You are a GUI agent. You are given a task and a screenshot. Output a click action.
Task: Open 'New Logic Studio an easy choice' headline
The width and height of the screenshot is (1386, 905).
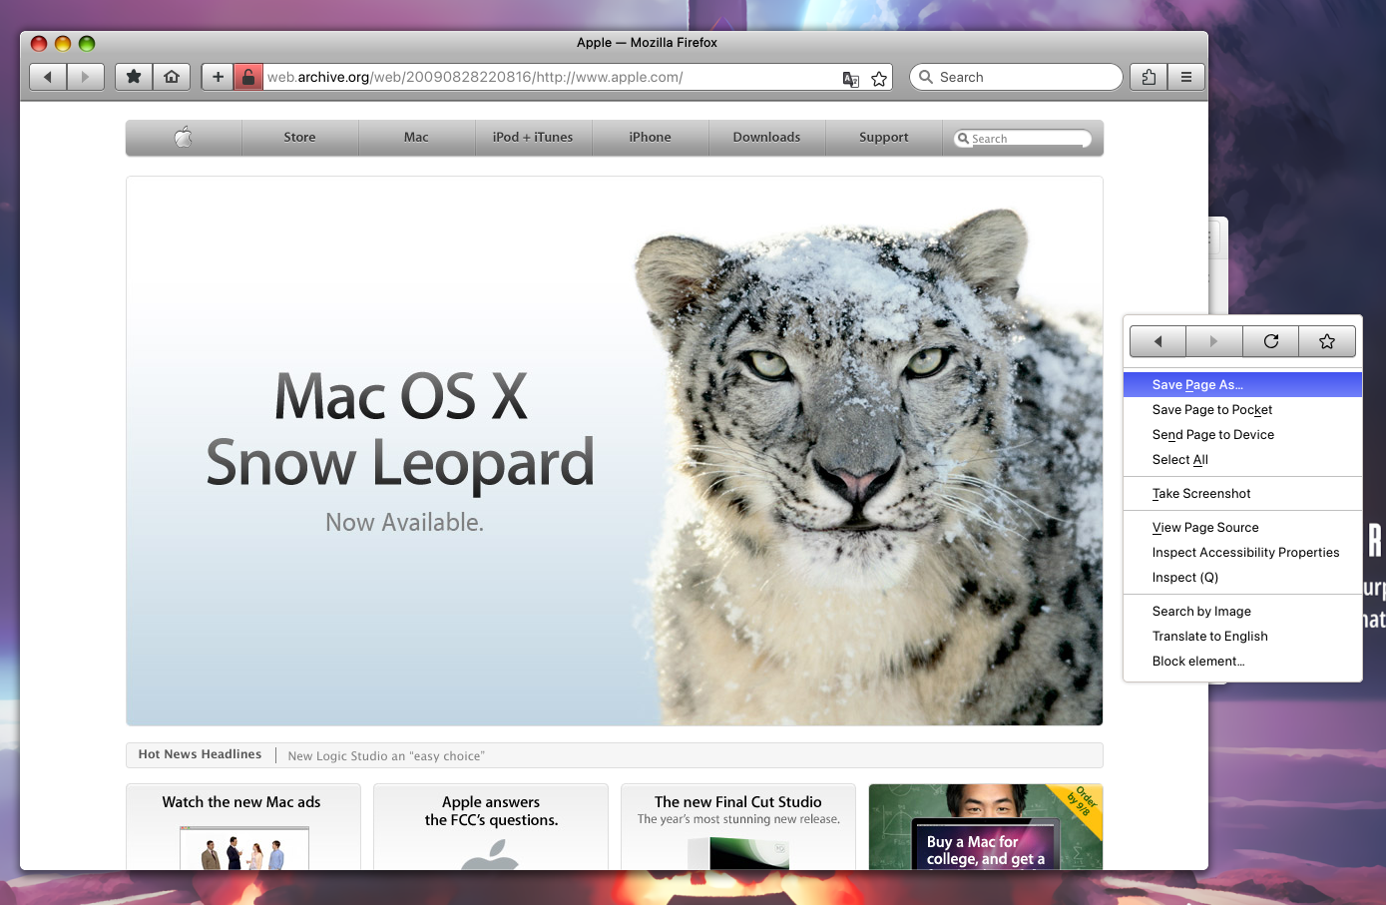386,756
